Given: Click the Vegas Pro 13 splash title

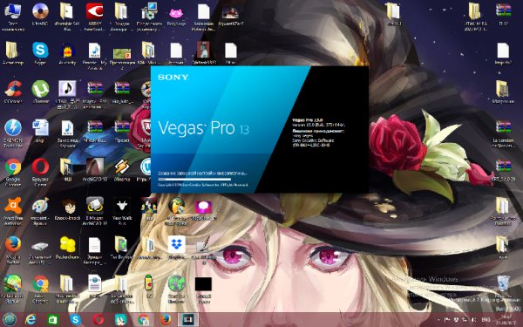Looking at the screenshot, I should click(203, 128).
